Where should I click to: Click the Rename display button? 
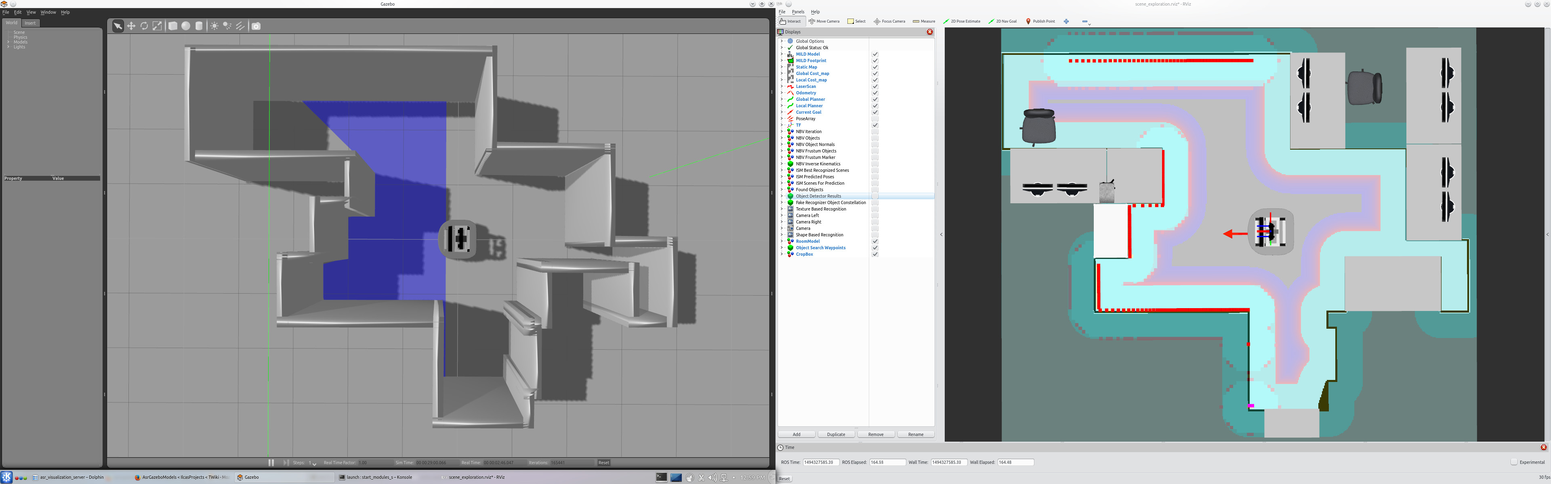coord(915,434)
